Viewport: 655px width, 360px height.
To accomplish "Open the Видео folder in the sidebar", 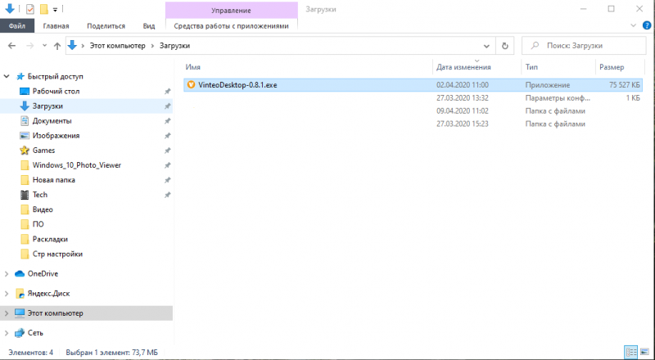I will pyautogui.click(x=43, y=209).
